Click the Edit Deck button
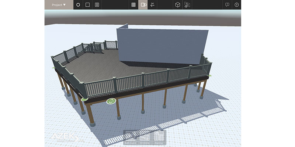295x147 pixels. coord(131,137)
